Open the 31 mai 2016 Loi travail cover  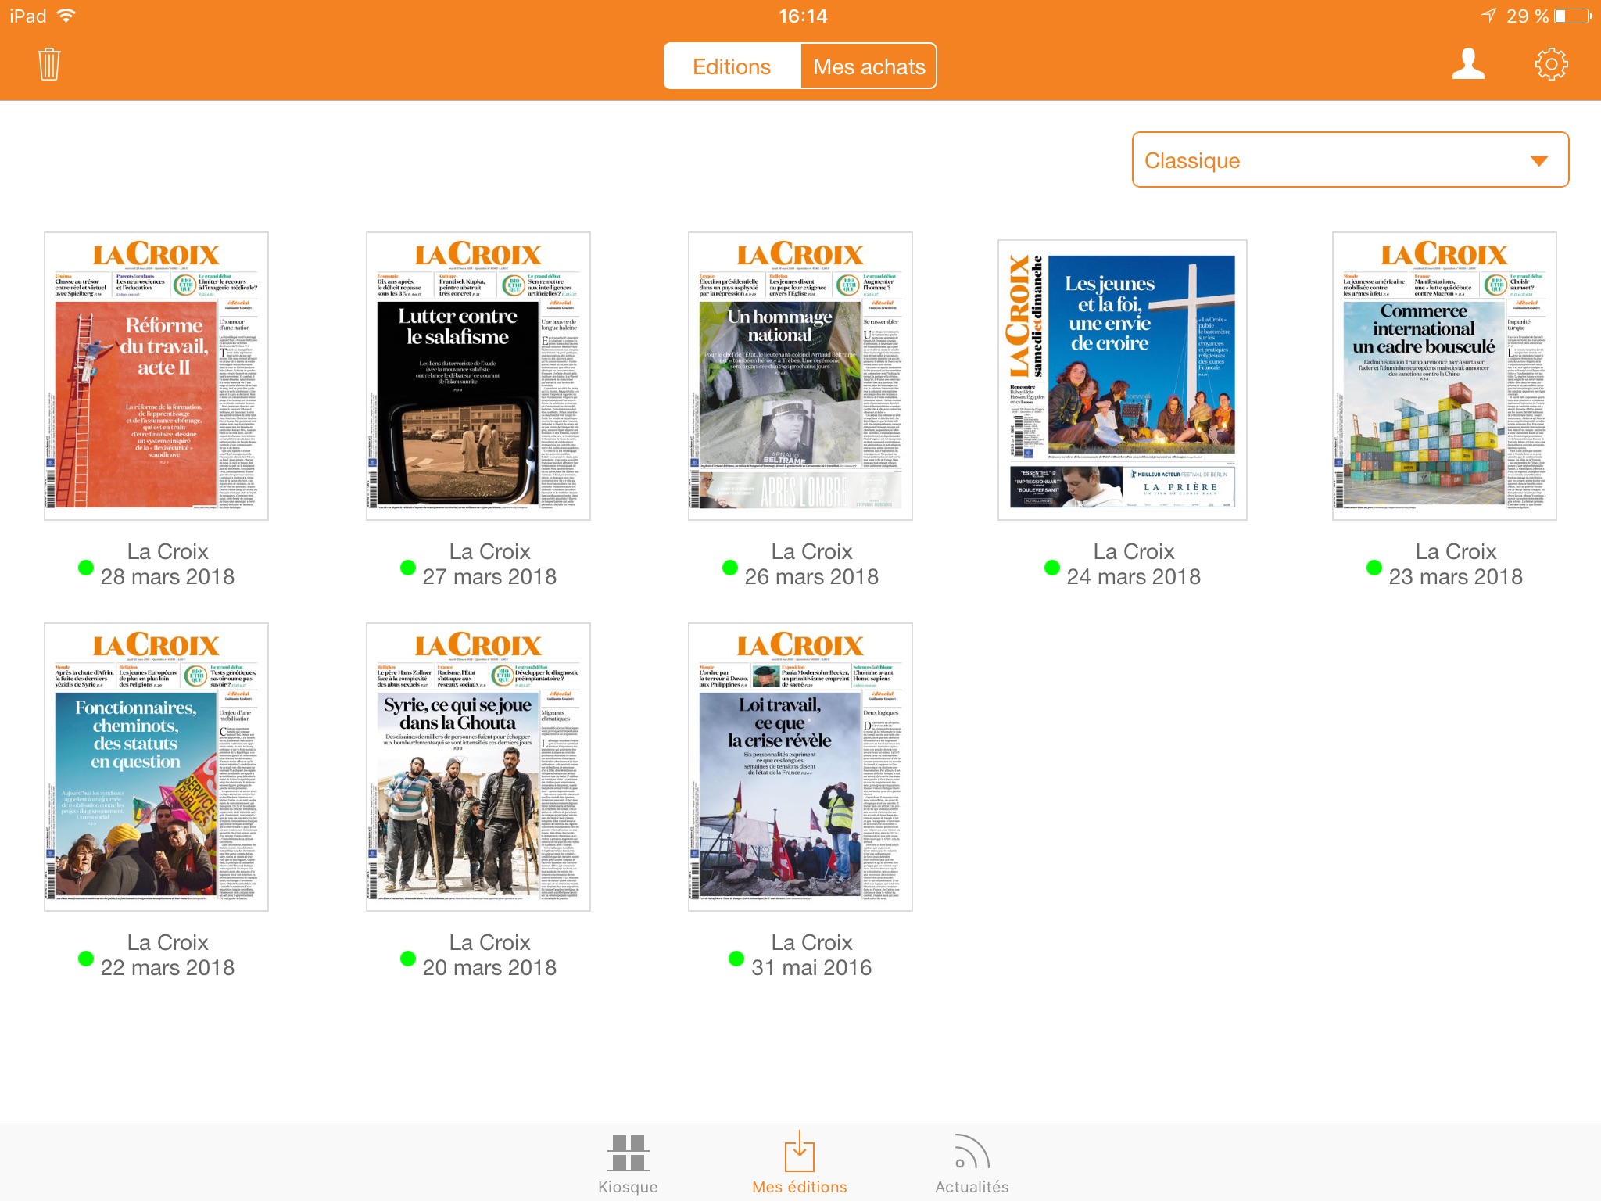(800, 767)
